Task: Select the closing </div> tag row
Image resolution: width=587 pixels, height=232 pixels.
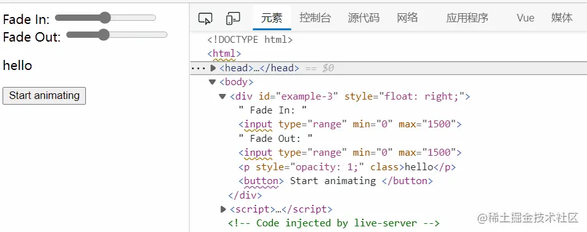Action: 245,195
